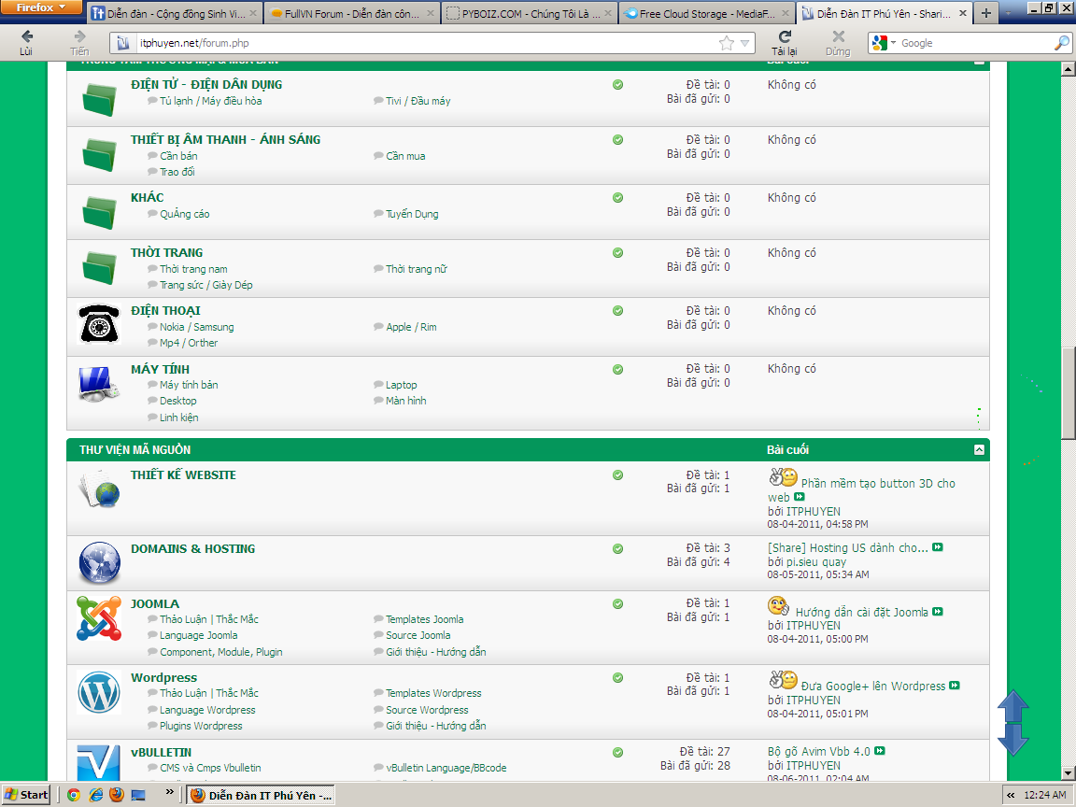The image size is (1076, 807).
Task: Click the Domains & Hosting globe icon
Action: click(99, 563)
